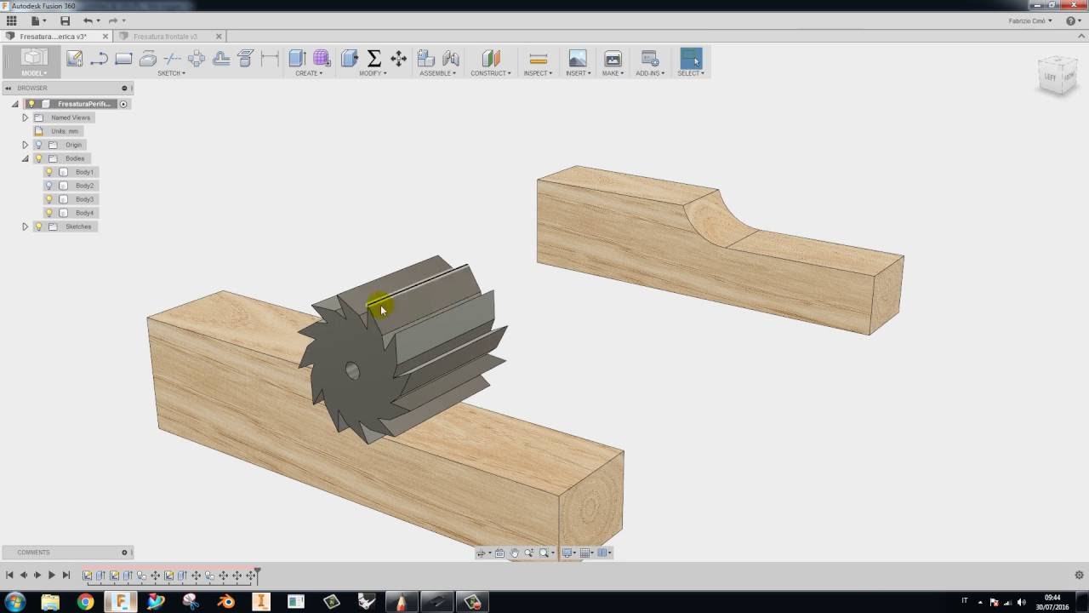Image resolution: width=1089 pixels, height=613 pixels.
Task: Open the Fabrizio Cimò account menu
Action: click(1030, 20)
